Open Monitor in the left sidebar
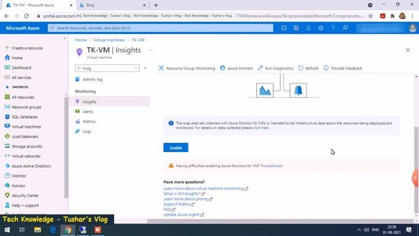Viewport: 419px width, 236px height. (15, 176)
